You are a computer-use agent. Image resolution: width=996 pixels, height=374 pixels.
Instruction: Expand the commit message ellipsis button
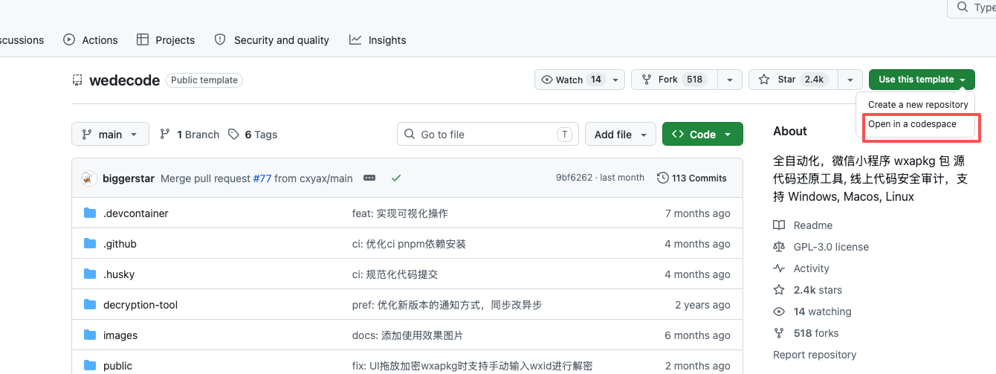coord(369,178)
